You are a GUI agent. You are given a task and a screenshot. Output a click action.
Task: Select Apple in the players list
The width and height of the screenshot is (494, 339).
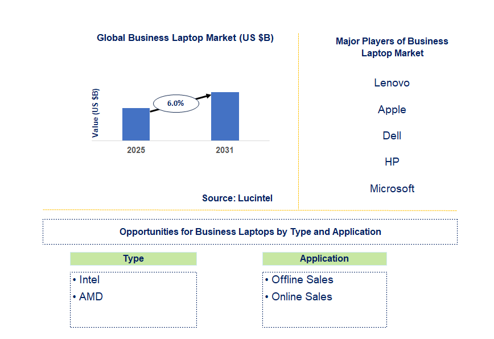point(392,110)
